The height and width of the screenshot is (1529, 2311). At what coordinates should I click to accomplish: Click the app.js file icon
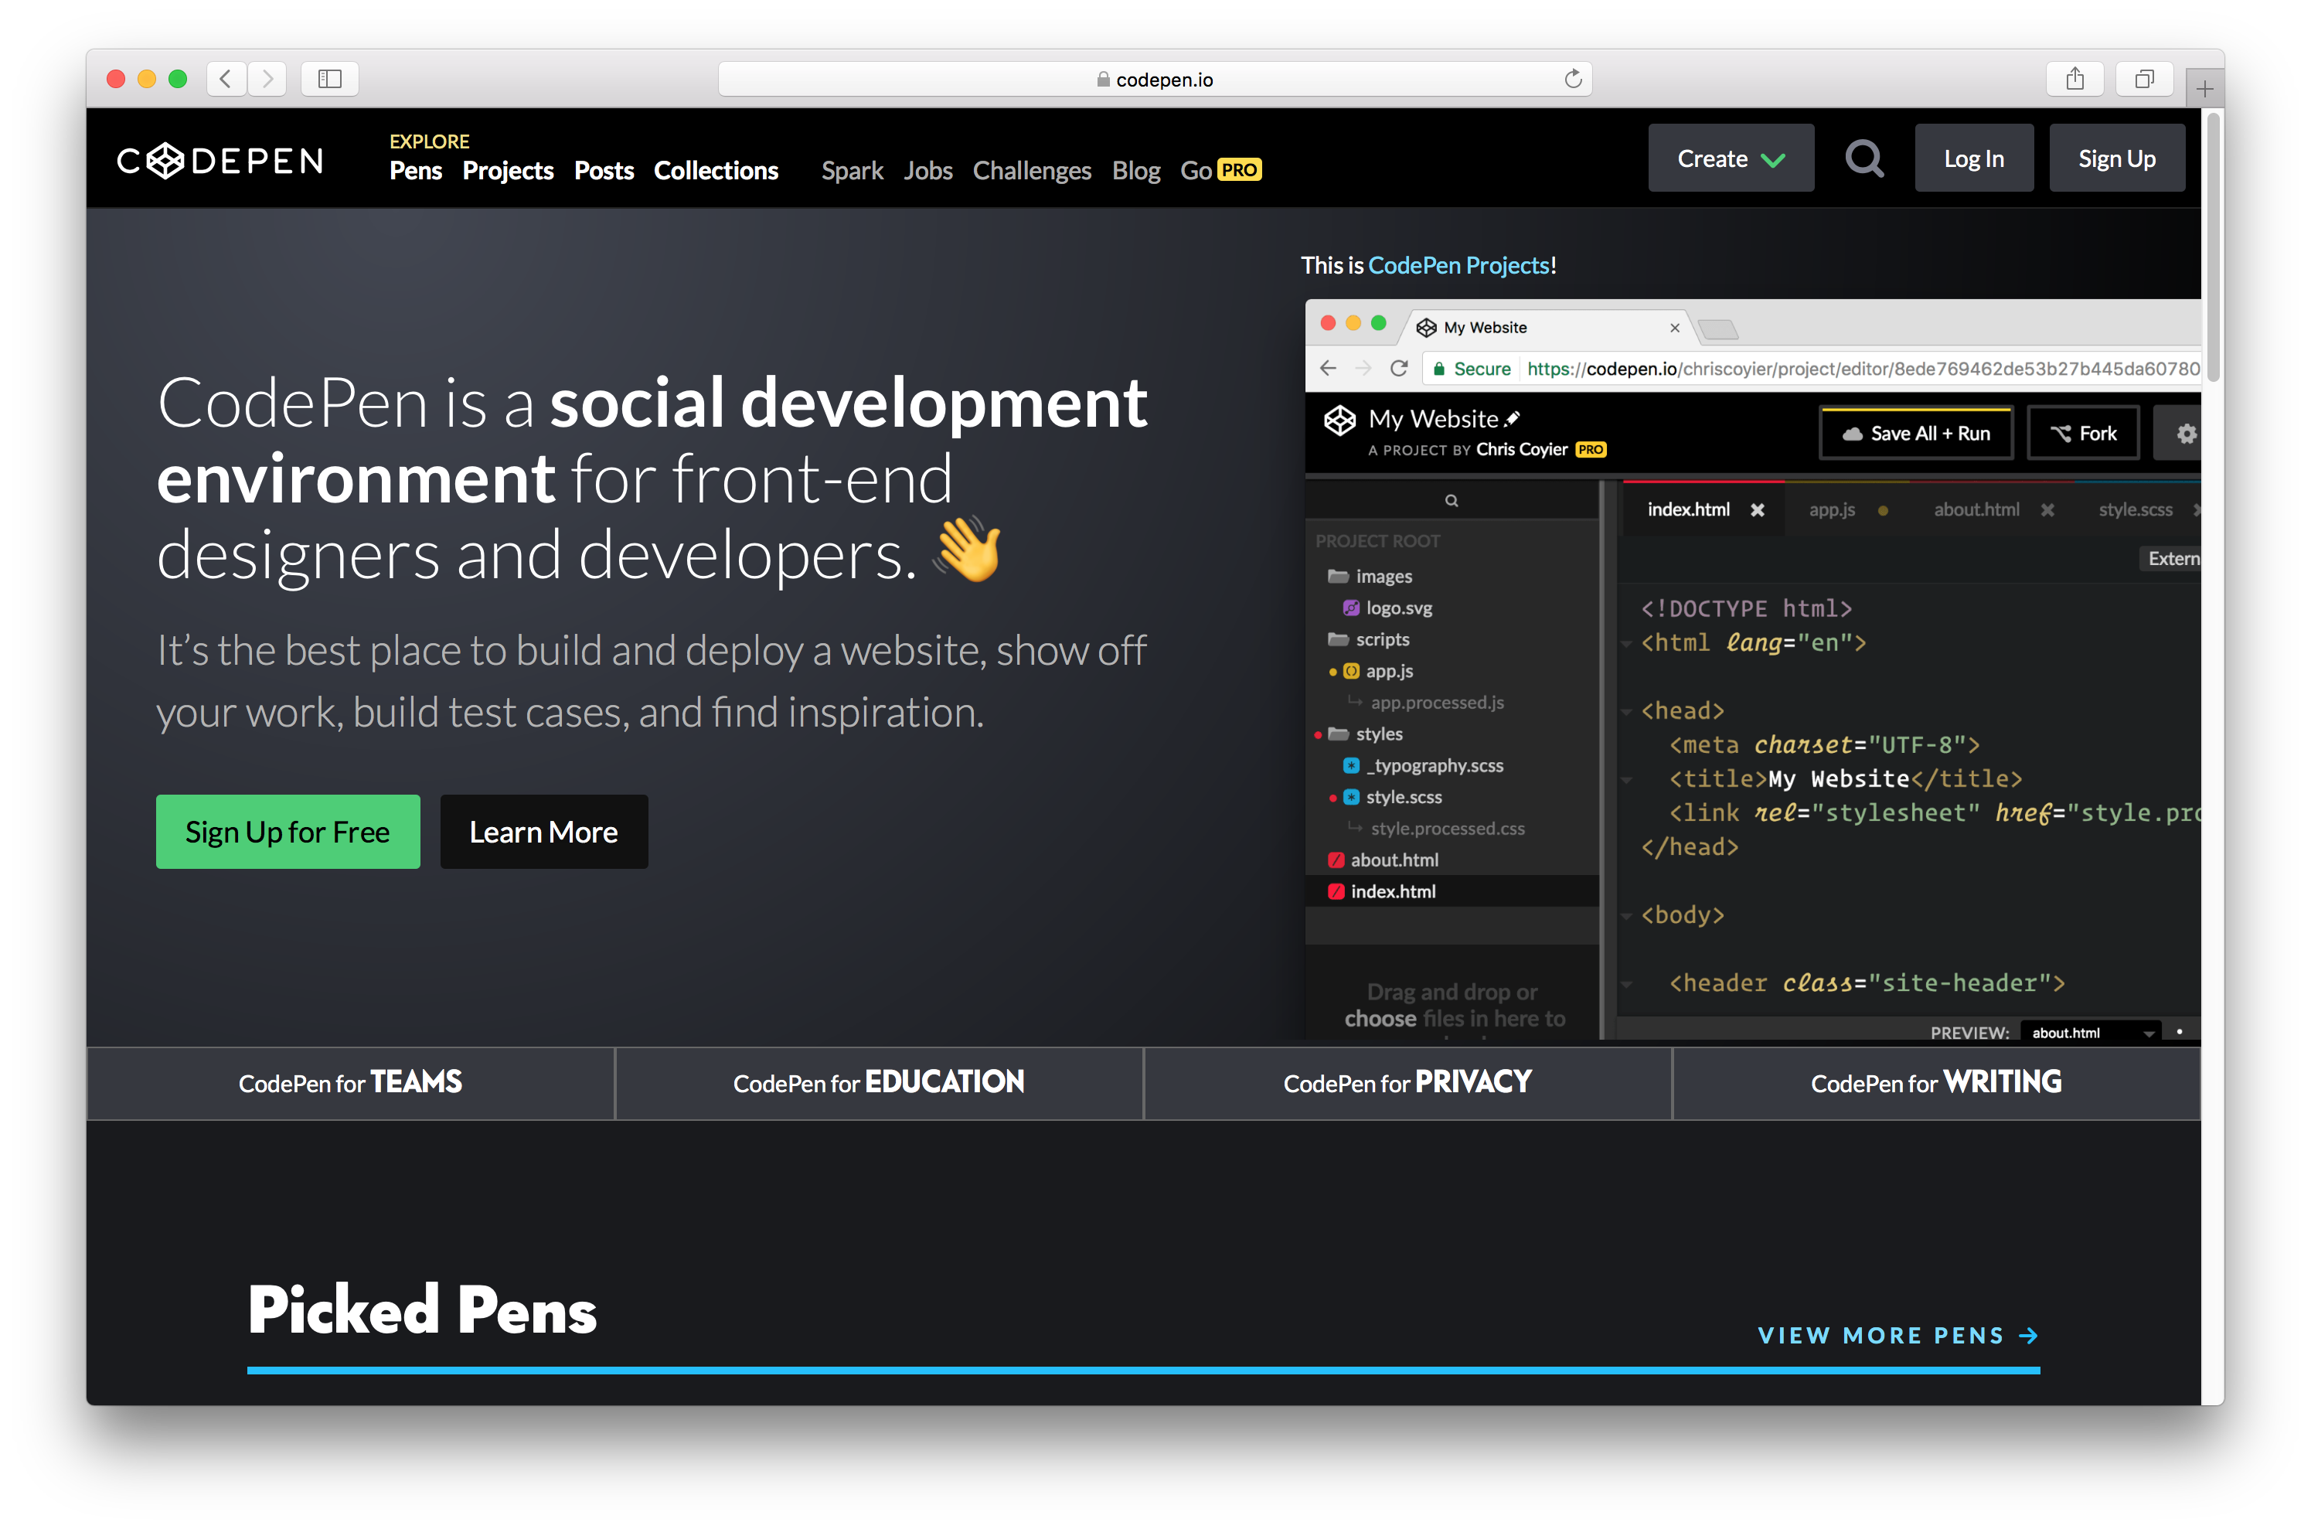(x=1350, y=671)
